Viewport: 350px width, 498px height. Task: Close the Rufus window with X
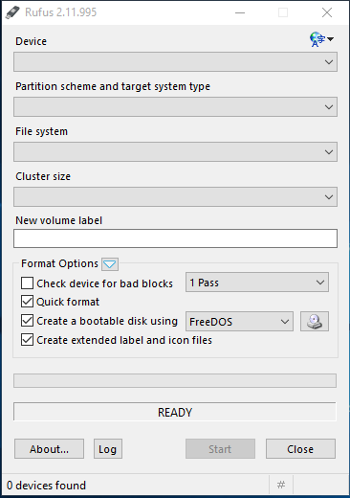click(327, 12)
